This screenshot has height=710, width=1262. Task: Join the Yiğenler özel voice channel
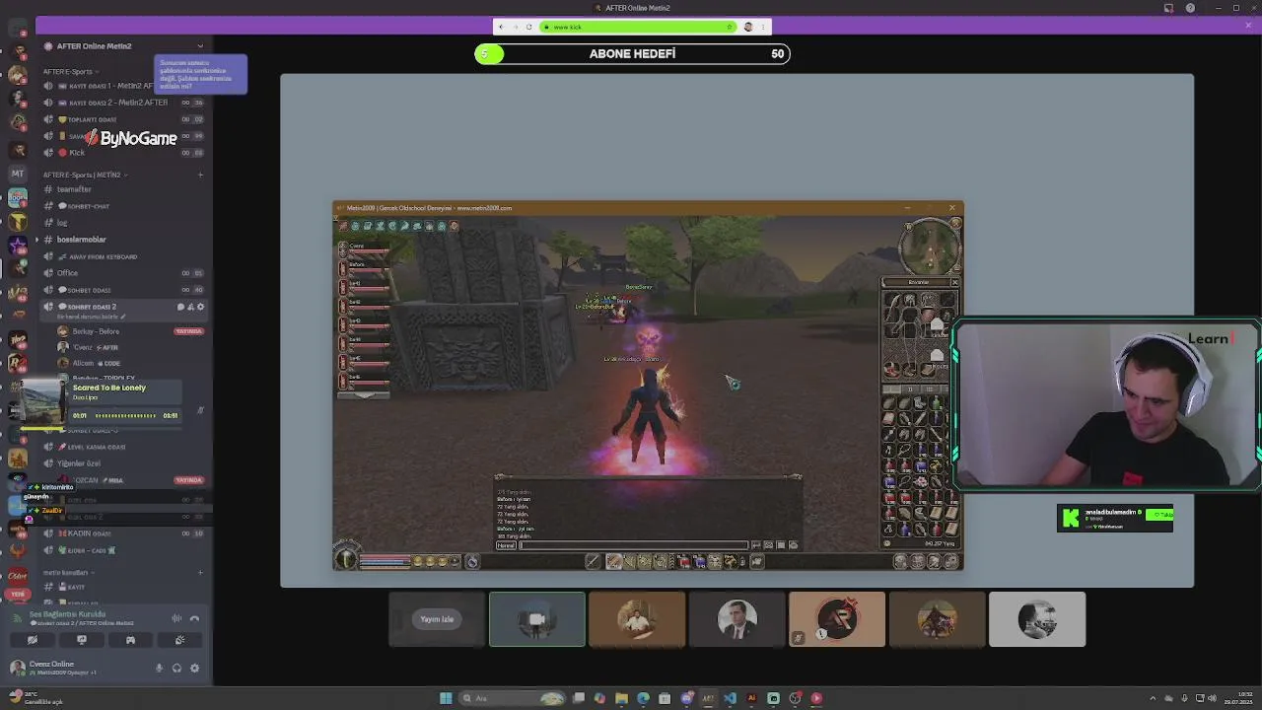pos(123,463)
